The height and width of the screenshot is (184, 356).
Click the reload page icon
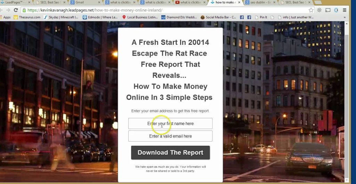click(16, 10)
